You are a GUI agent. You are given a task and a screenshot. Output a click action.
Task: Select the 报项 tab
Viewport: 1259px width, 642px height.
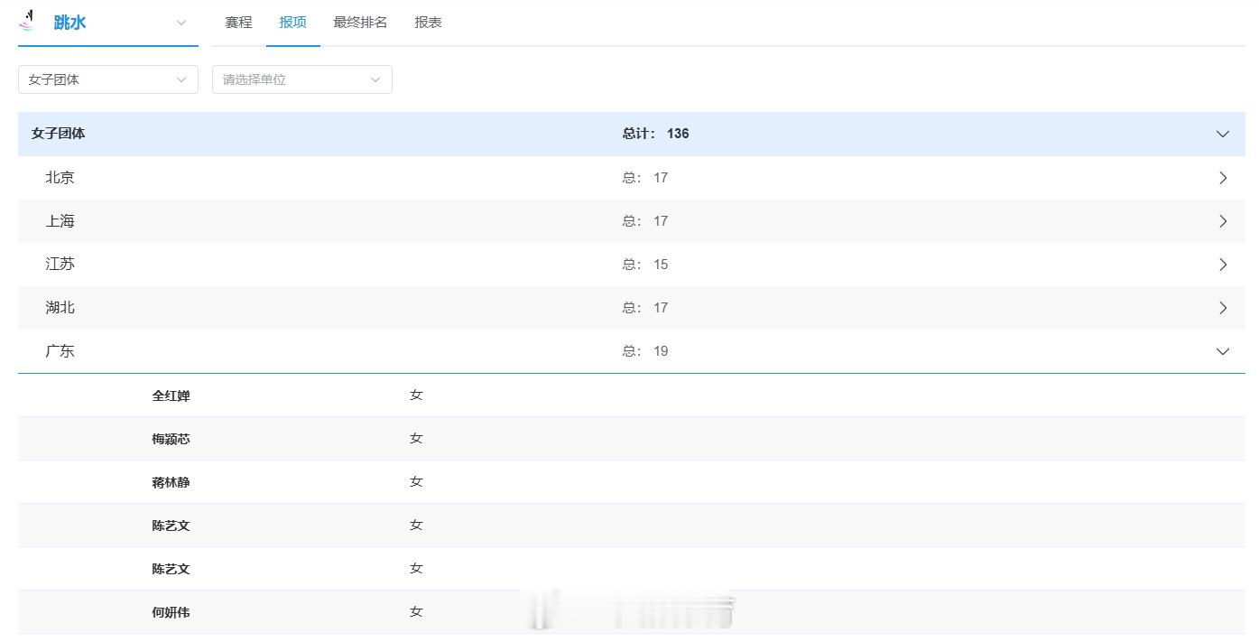292,23
